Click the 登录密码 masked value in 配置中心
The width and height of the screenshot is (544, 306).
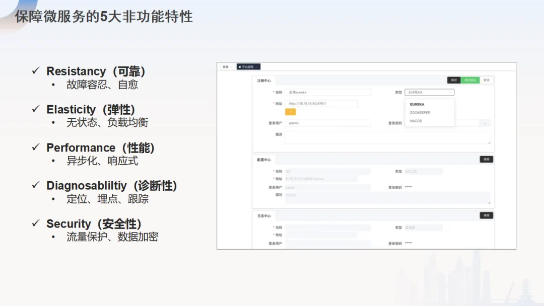tap(409, 187)
